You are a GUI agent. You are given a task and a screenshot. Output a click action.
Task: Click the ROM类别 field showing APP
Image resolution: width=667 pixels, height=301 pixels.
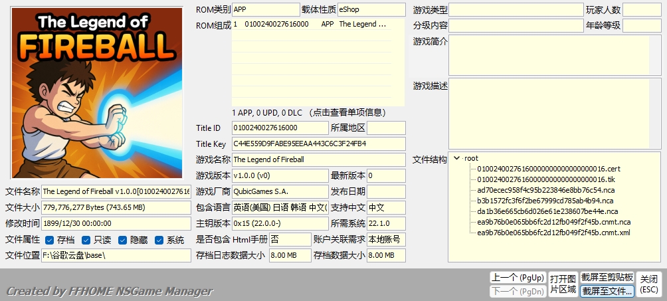click(266, 9)
